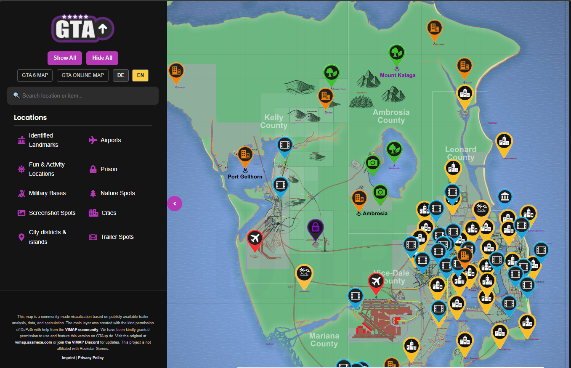This screenshot has width=571, height=368.
Task: Switch to GTA ONLINE MAP
Action: click(82, 75)
